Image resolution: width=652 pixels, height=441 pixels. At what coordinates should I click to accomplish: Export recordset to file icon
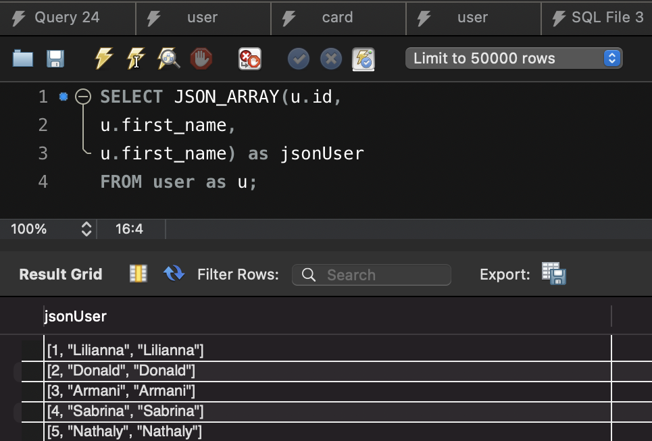click(554, 274)
